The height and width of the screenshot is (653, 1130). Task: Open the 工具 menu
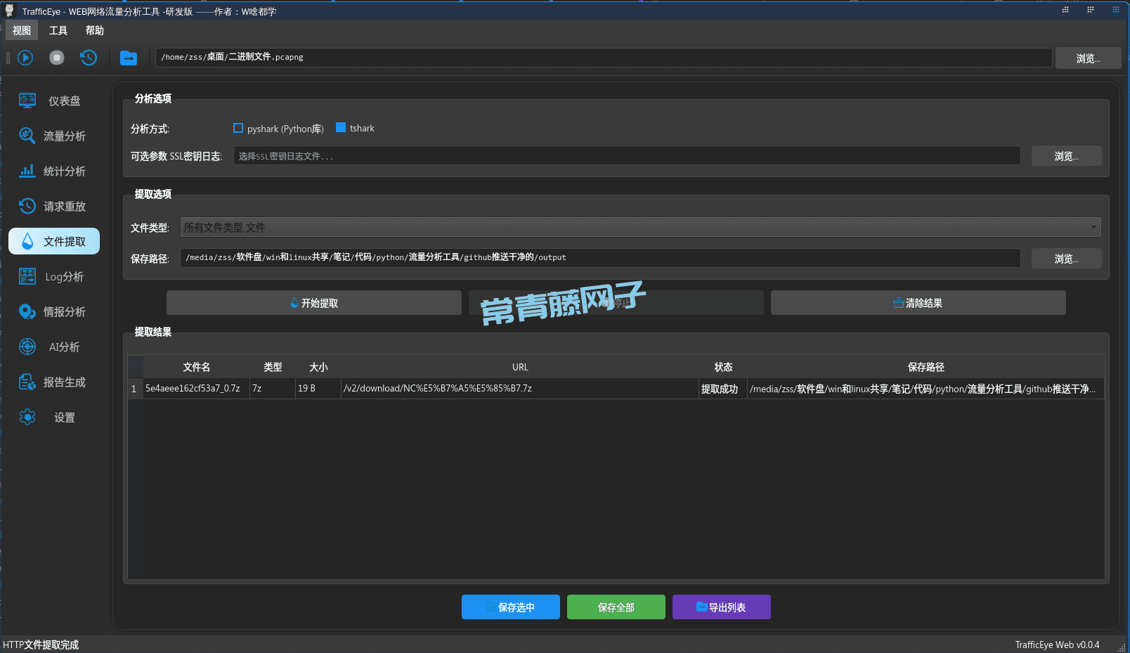[58, 31]
